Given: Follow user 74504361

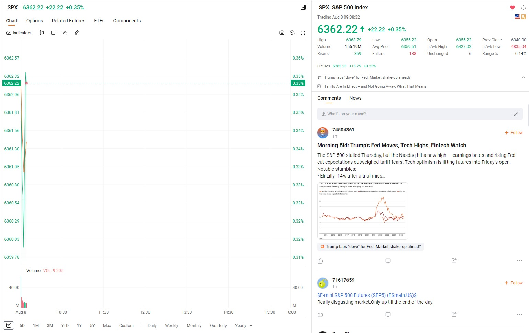Looking at the screenshot, I should click(x=514, y=133).
